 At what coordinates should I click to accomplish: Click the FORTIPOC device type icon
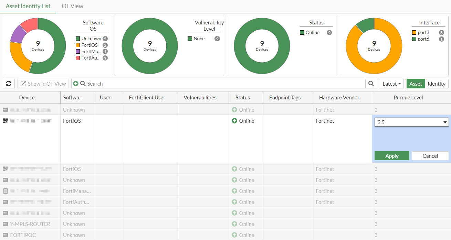pyautogui.click(x=5, y=235)
